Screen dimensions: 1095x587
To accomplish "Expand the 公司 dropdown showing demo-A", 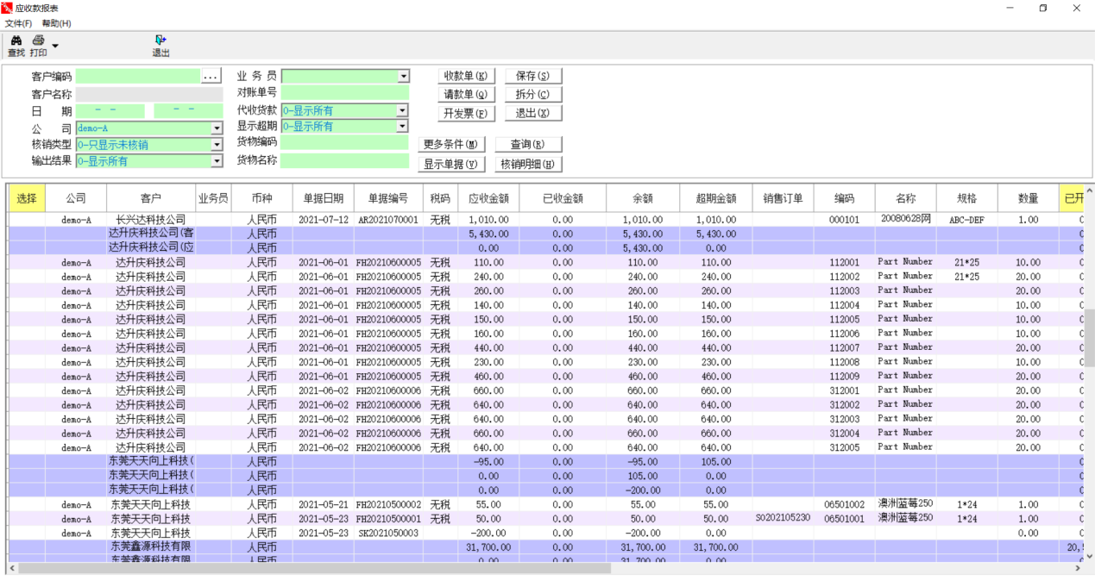I will click(217, 128).
